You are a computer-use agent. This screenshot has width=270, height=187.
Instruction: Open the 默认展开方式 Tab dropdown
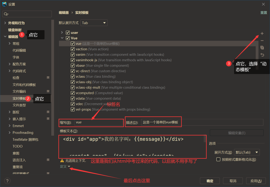[x=94, y=23]
